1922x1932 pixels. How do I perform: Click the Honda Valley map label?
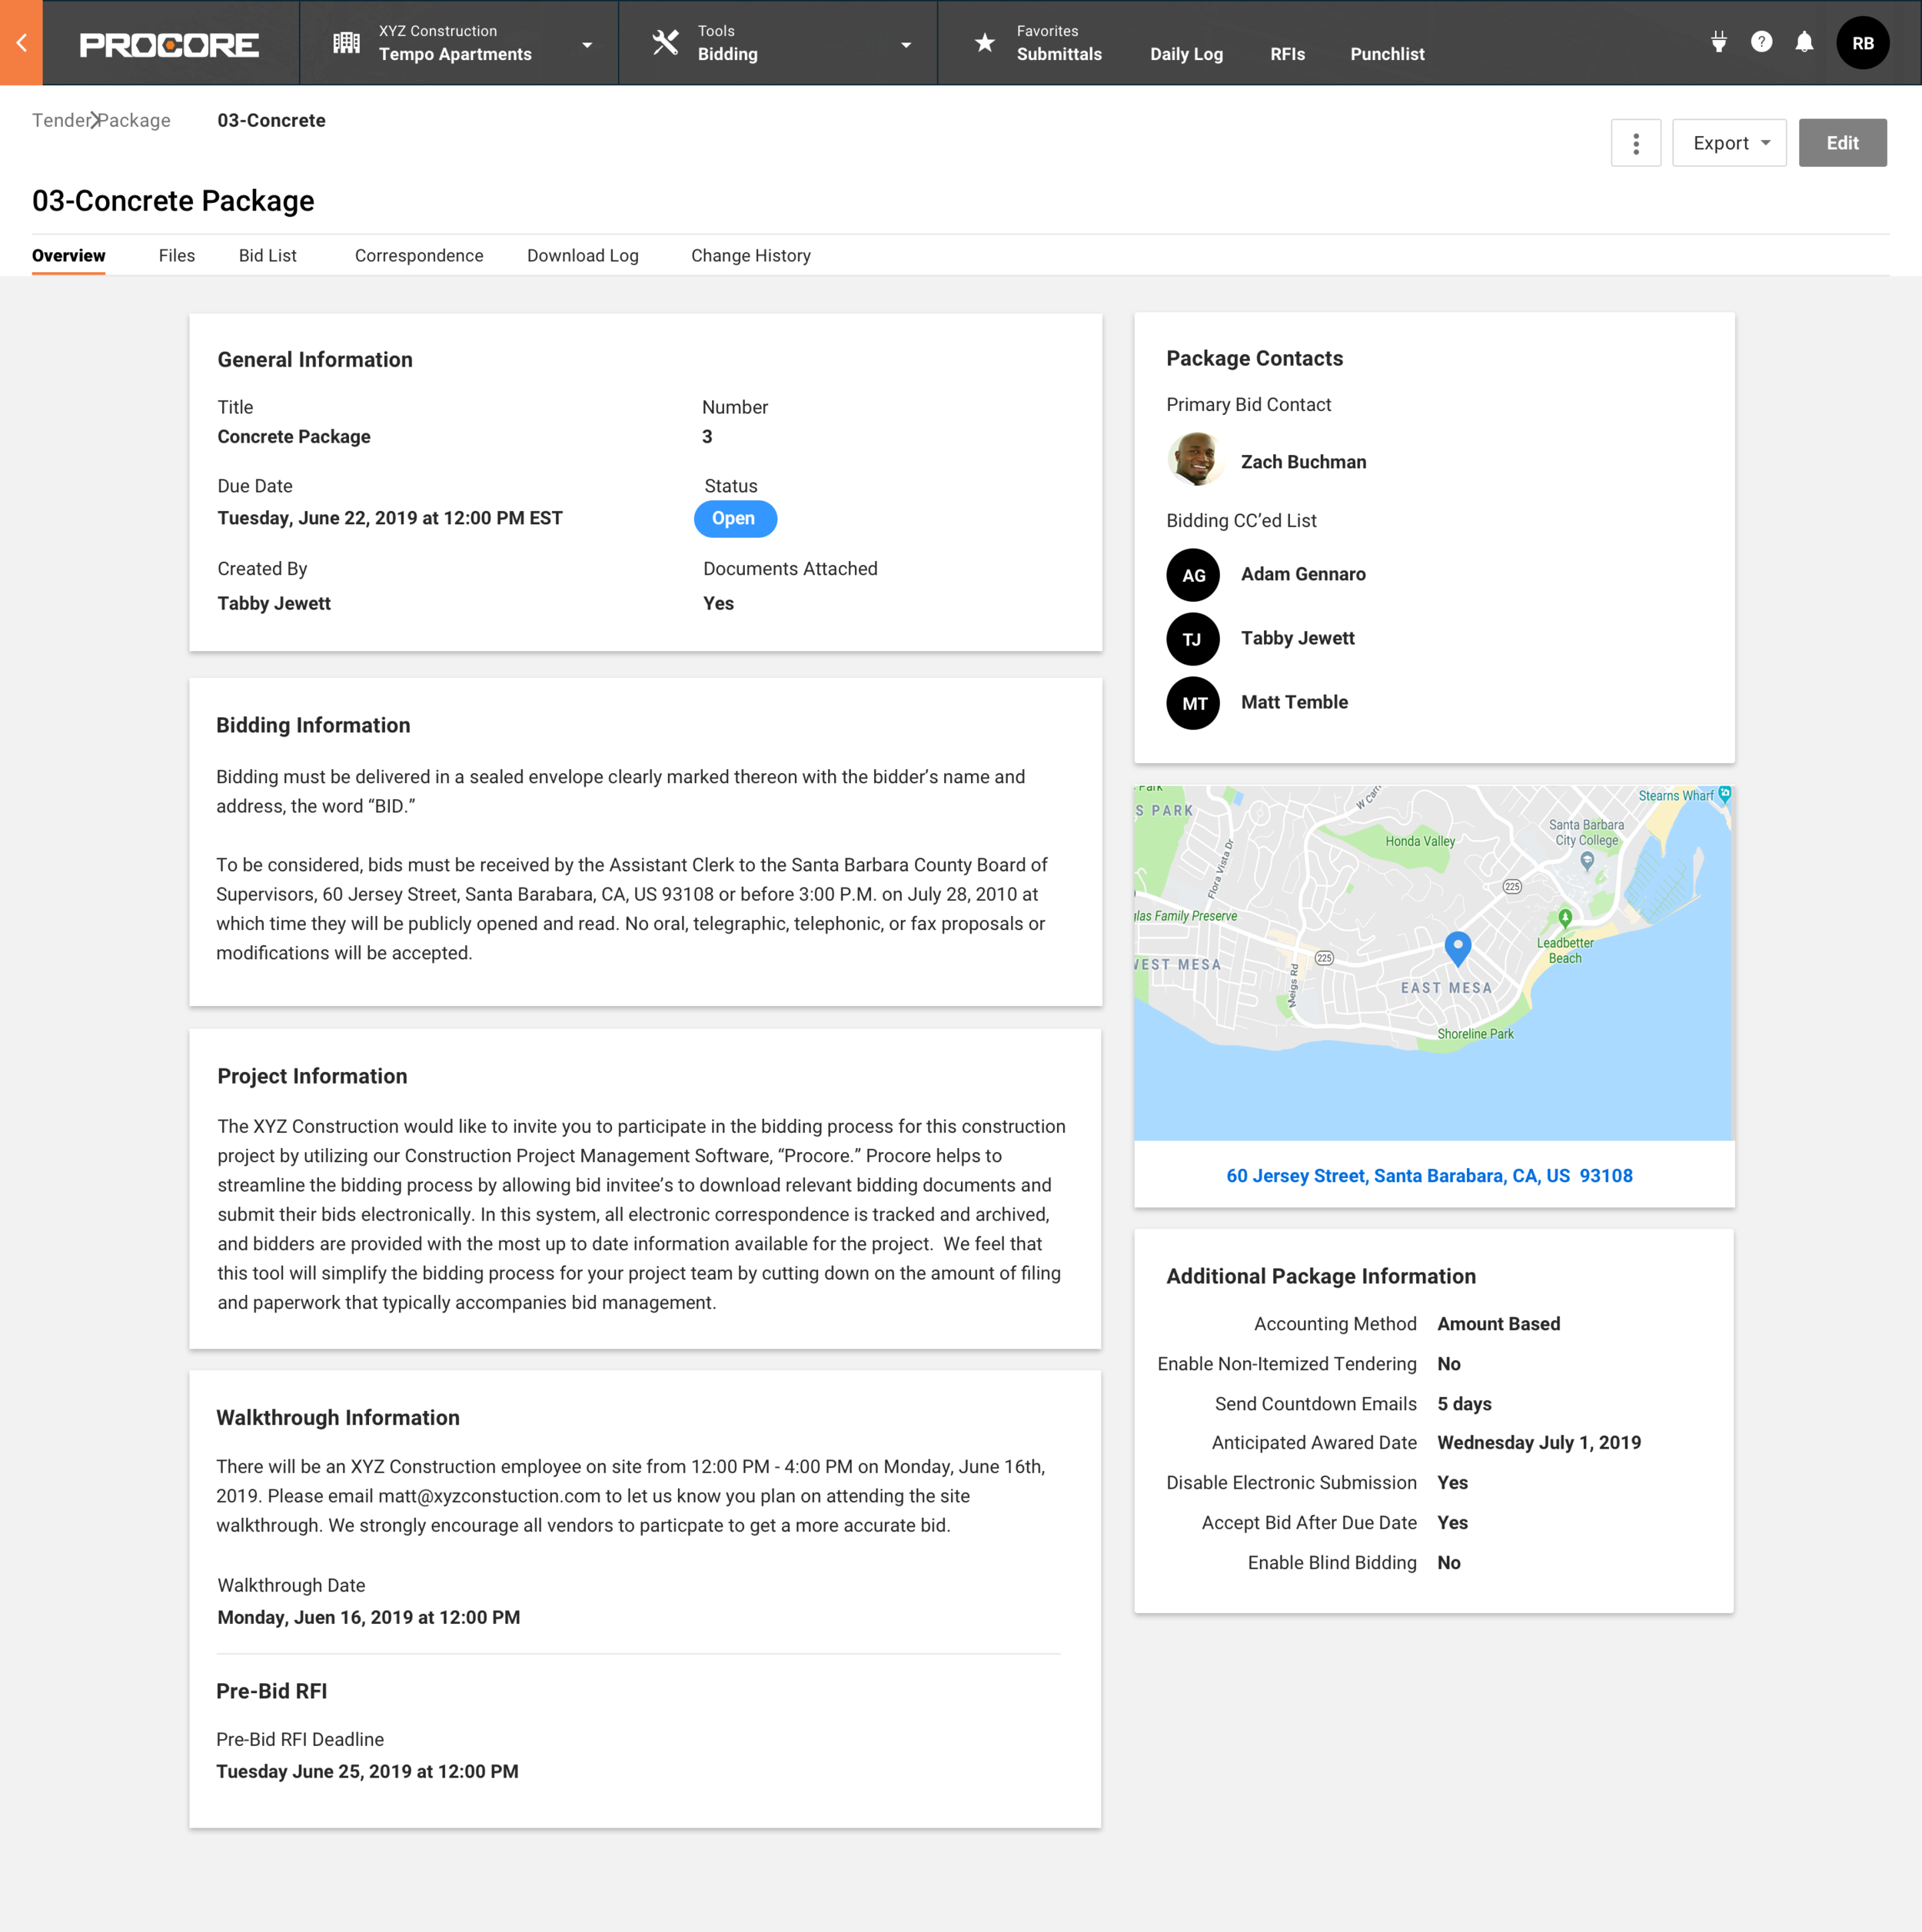pos(1421,841)
